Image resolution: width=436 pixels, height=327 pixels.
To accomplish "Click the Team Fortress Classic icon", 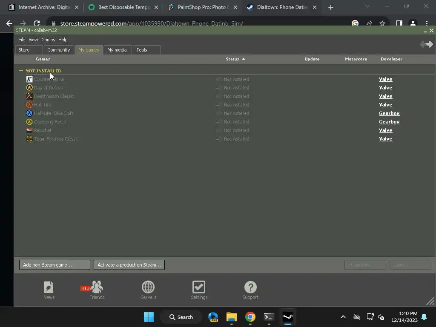I will [x=29, y=139].
